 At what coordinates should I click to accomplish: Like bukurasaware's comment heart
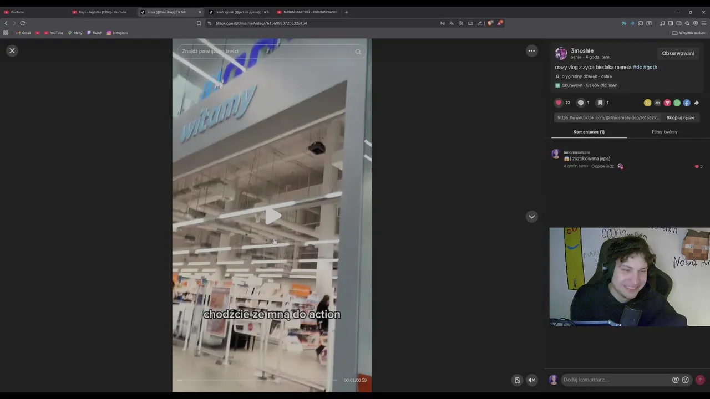pyautogui.click(x=697, y=166)
